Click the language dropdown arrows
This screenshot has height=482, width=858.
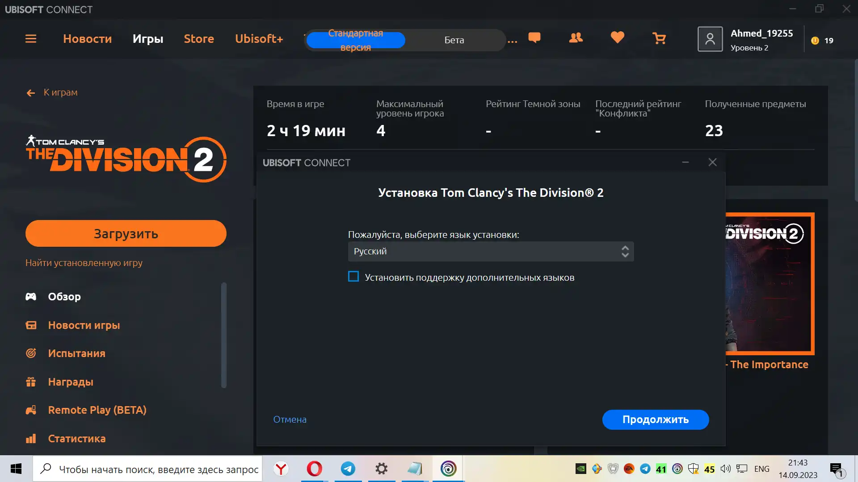[x=625, y=252]
